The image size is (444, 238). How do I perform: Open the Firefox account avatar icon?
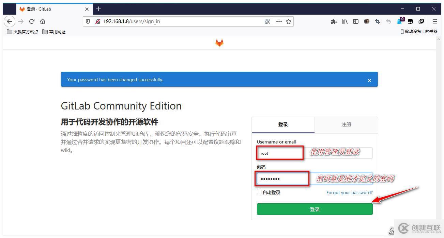(367, 21)
